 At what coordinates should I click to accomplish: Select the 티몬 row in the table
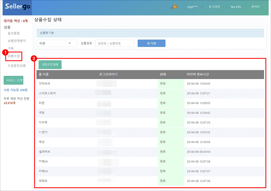[x=150, y=103]
